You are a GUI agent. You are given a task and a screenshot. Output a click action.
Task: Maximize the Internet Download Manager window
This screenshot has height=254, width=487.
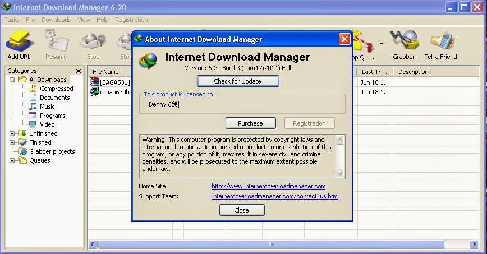coord(464,7)
